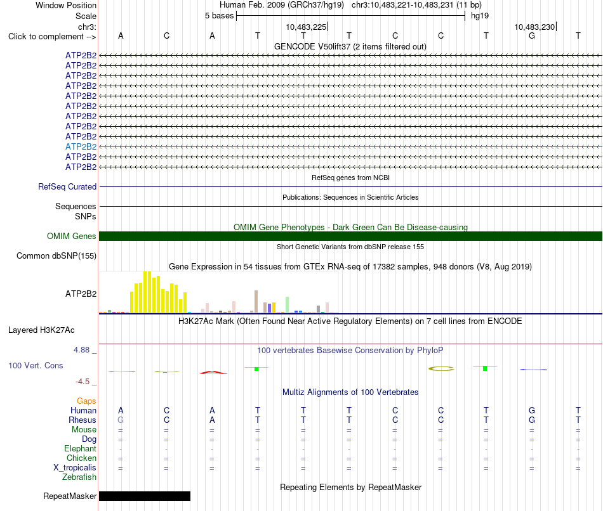Click the GENCODE V50lift37 track title
This screenshot has height=511, width=603.
click(350, 47)
